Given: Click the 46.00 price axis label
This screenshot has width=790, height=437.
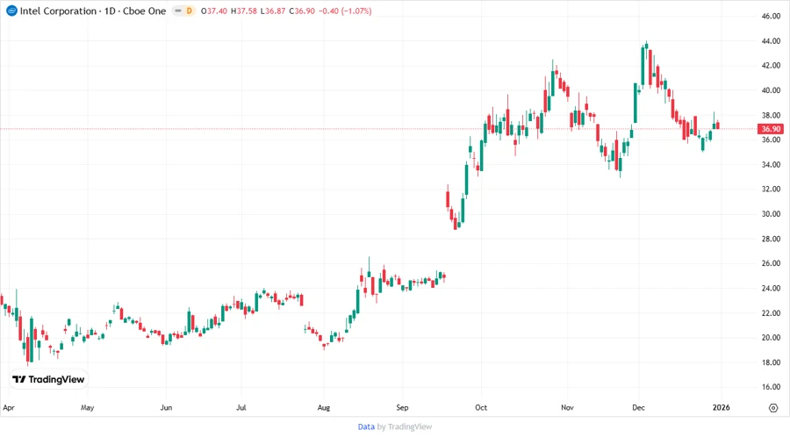Looking at the screenshot, I should pos(771,16).
